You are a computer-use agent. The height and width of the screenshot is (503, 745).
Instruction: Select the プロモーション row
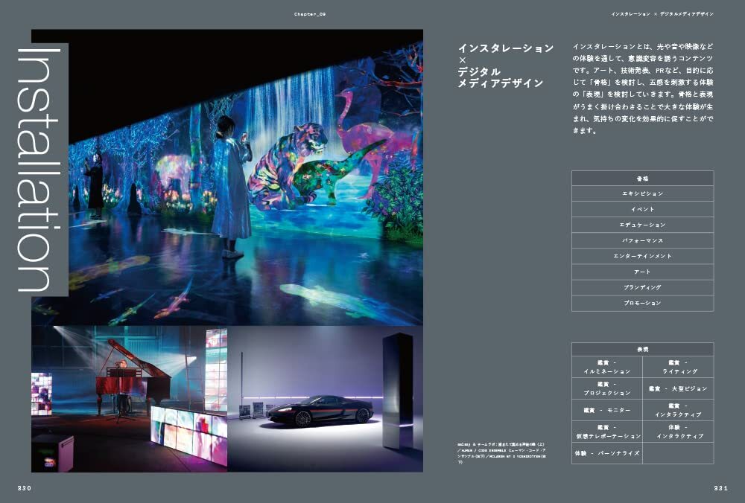point(642,304)
